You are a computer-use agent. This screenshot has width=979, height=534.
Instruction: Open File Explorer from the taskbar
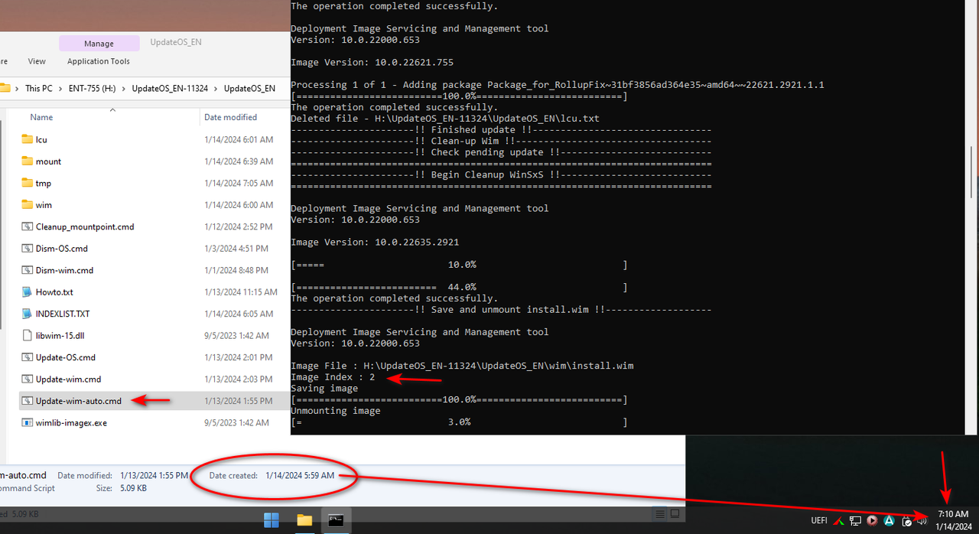point(304,520)
